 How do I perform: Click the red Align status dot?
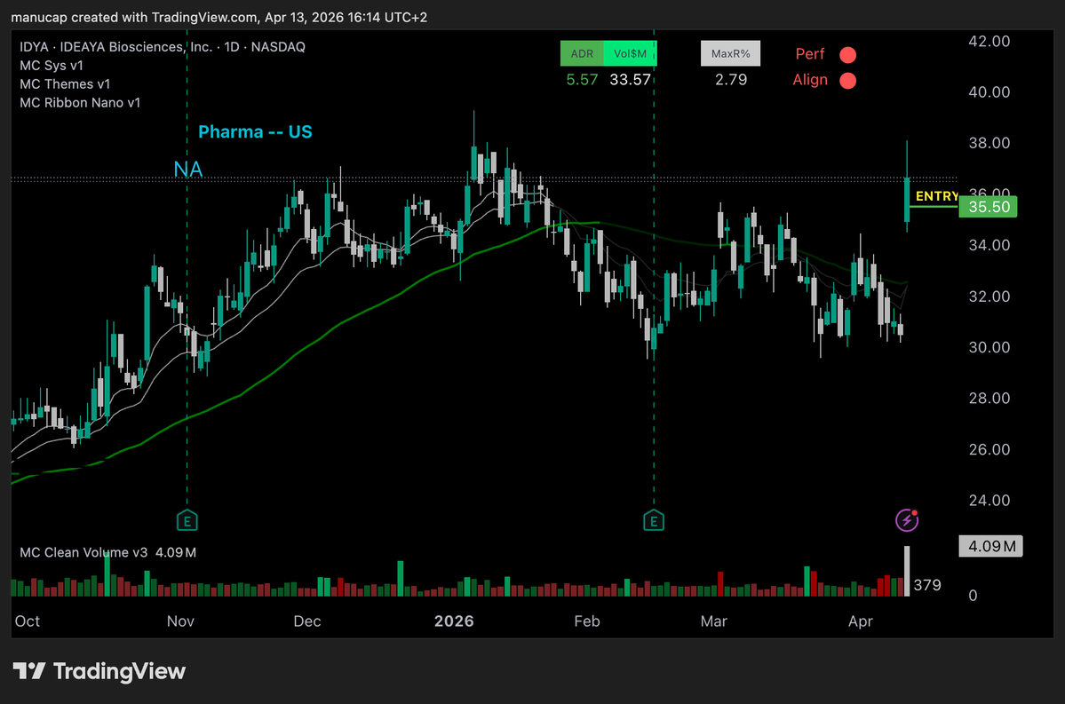tap(847, 81)
